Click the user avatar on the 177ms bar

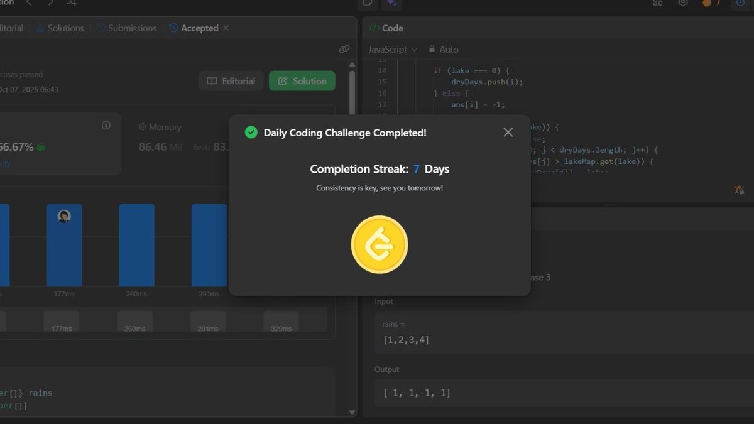[x=64, y=216]
